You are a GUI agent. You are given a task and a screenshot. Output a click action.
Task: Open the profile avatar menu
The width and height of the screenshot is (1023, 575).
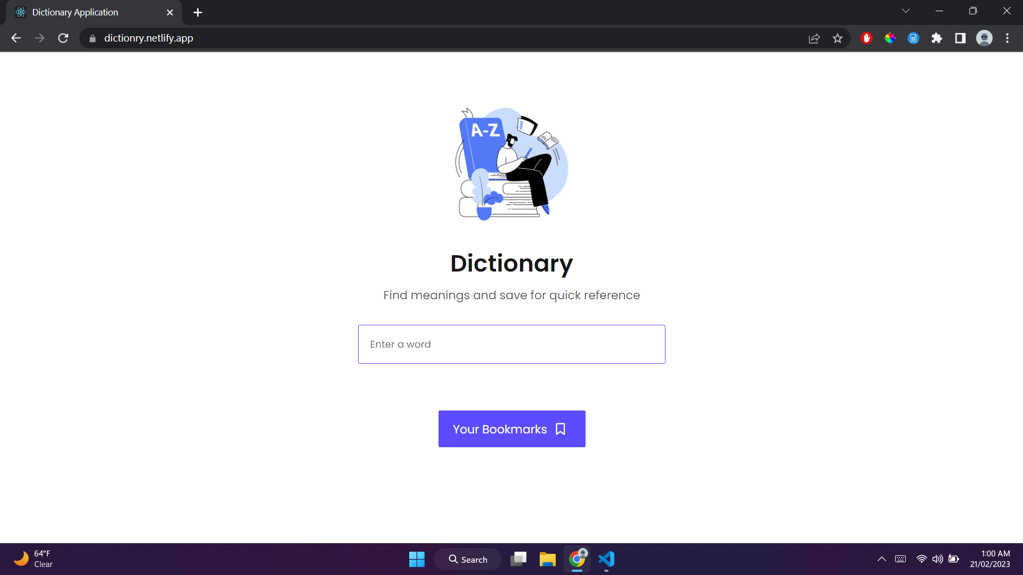(x=984, y=38)
